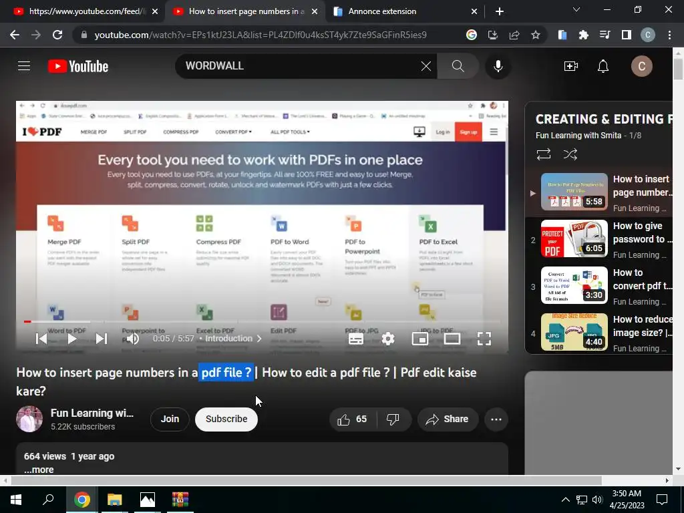Toggle theater mode

point(452,339)
